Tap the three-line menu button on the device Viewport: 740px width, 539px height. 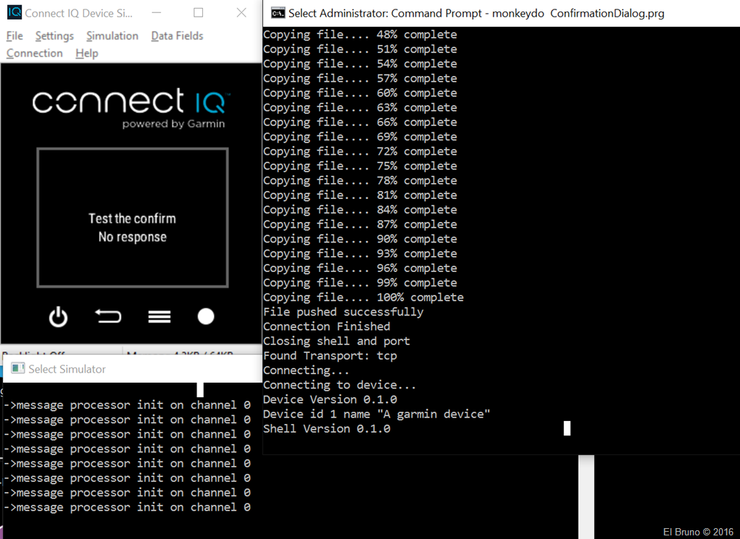pos(159,316)
